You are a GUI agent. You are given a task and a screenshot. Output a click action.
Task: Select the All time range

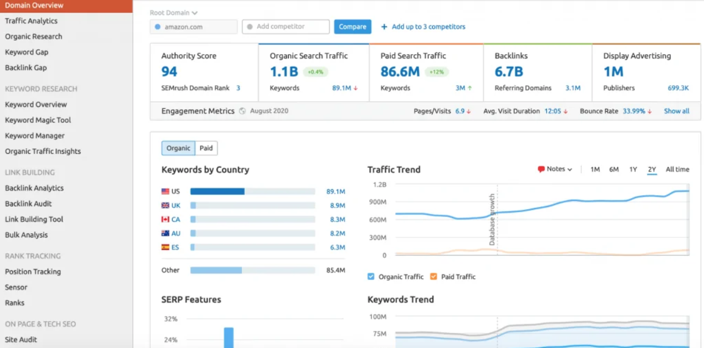click(677, 169)
